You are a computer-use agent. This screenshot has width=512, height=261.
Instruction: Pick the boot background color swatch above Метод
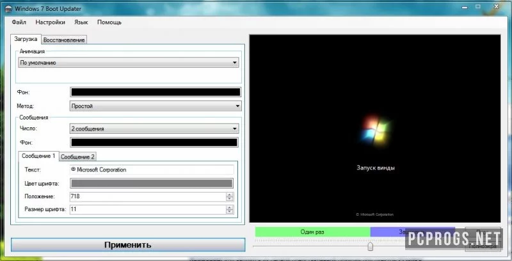(x=156, y=92)
